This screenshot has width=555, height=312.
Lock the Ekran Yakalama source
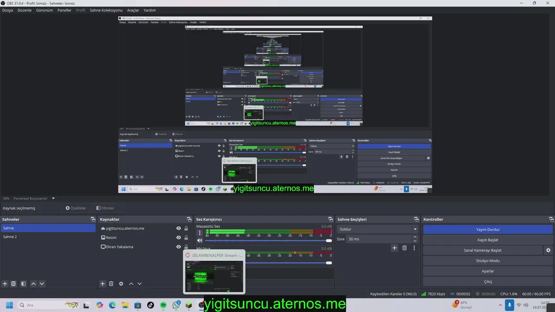[x=186, y=247]
